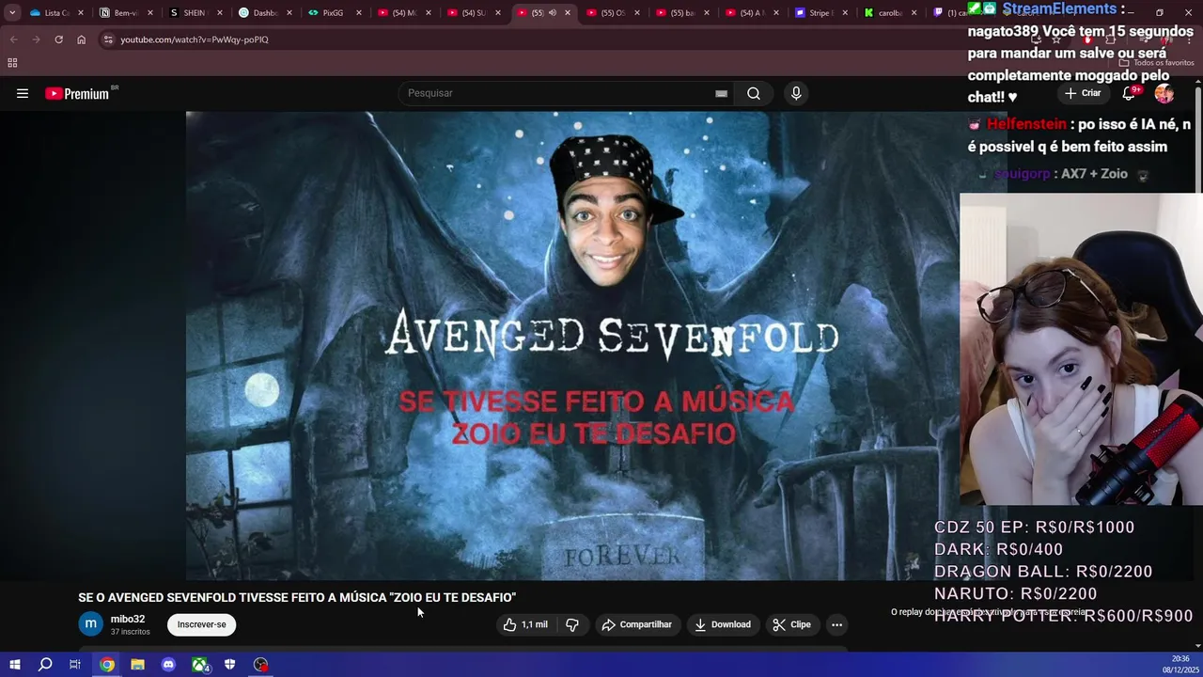Open Windows Start menu
1203x677 pixels.
[x=14, y=665]
